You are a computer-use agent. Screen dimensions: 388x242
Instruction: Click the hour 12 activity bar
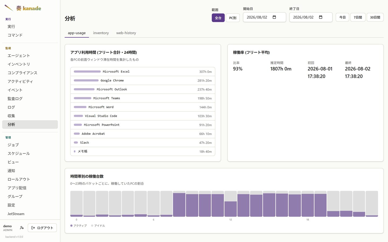[231, 204]
